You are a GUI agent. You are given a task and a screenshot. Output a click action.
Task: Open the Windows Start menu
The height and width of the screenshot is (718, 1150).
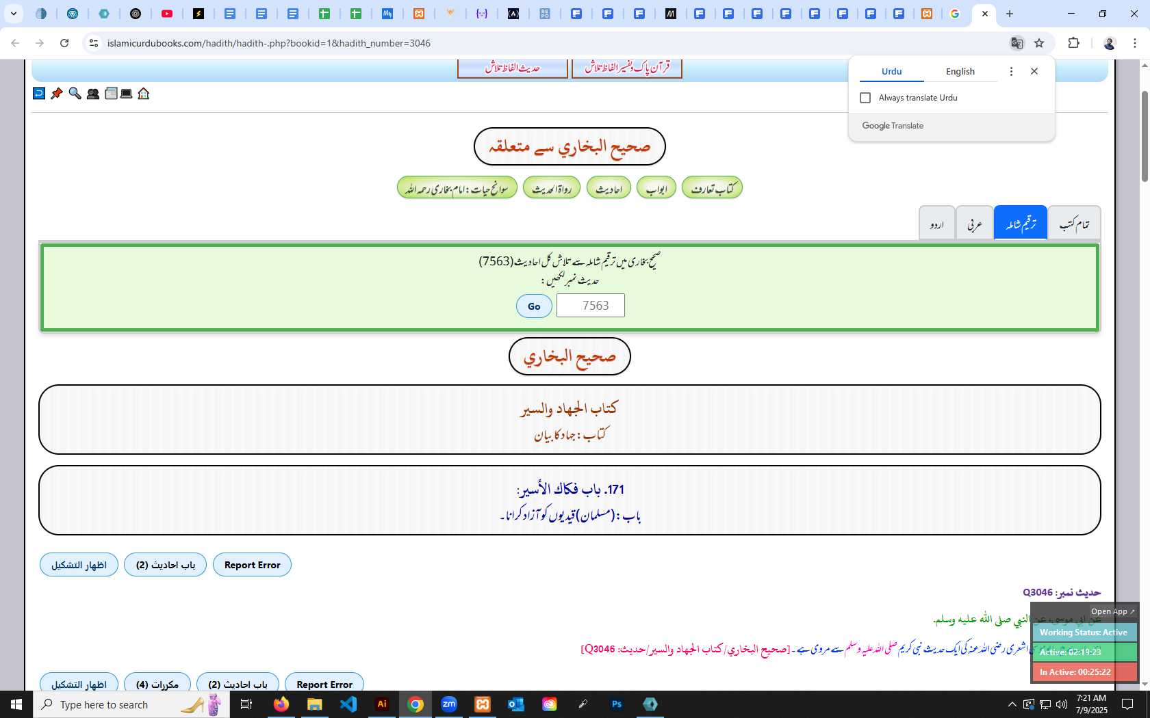click(x=16, y=704)
